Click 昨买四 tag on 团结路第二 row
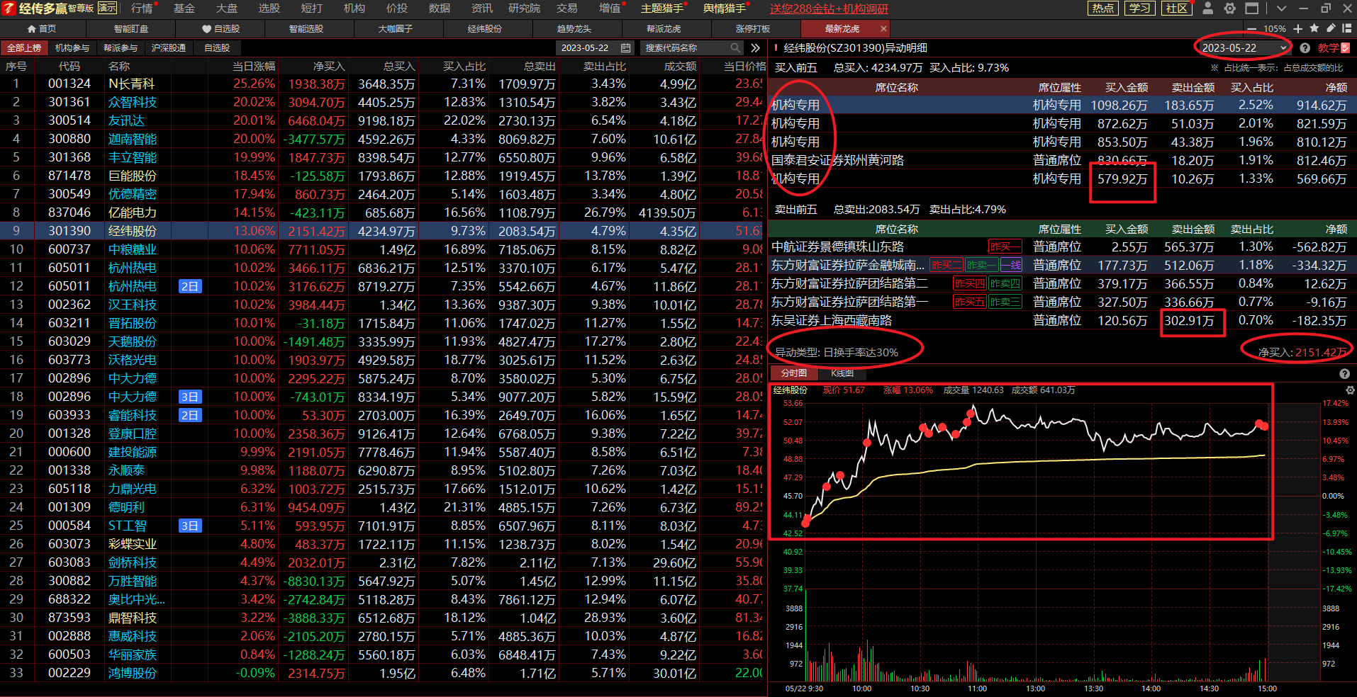 [x=969, y=283]
